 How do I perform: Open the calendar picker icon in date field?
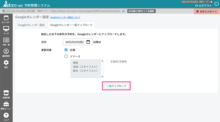pyautogui.click(x=88, y=42)
